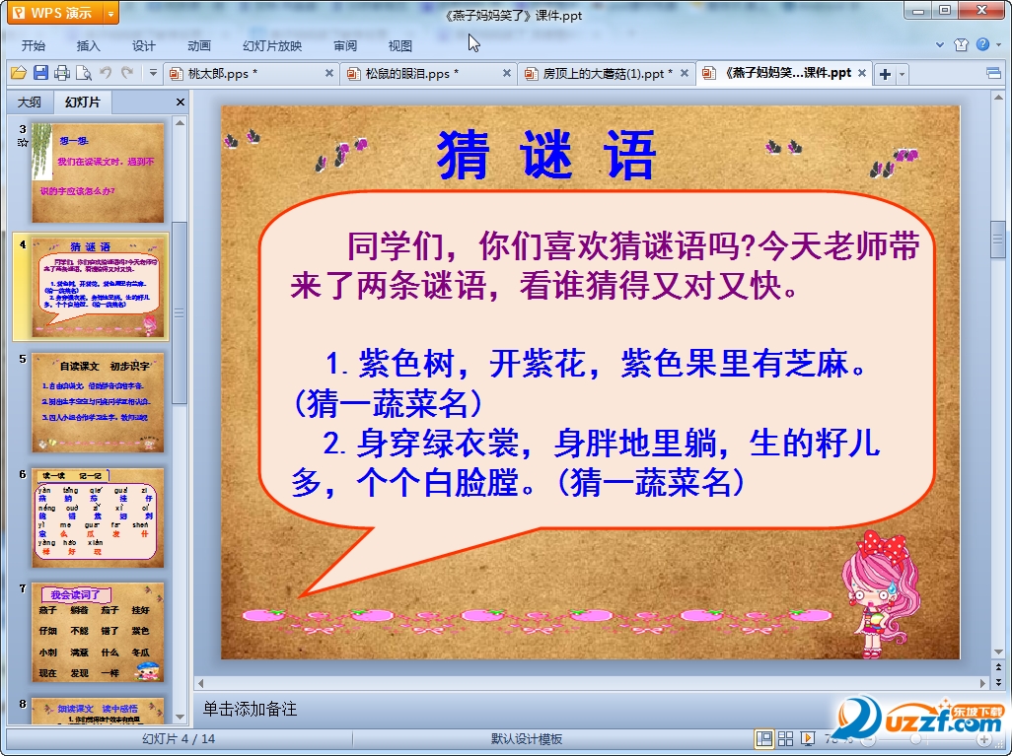The height and width of the screenshot is (756, 1012).
Task: Click thumbnail pane scroll down arrow
Action: coord(181,717)
